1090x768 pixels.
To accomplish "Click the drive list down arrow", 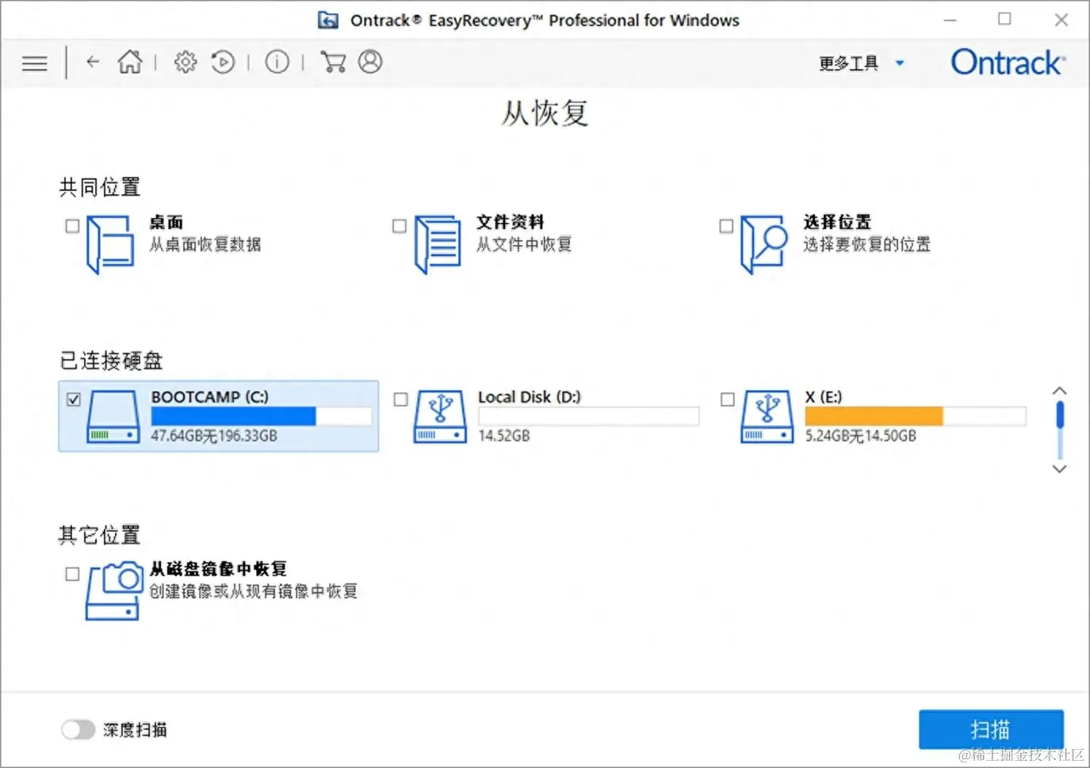I will tap(1059, 468).
